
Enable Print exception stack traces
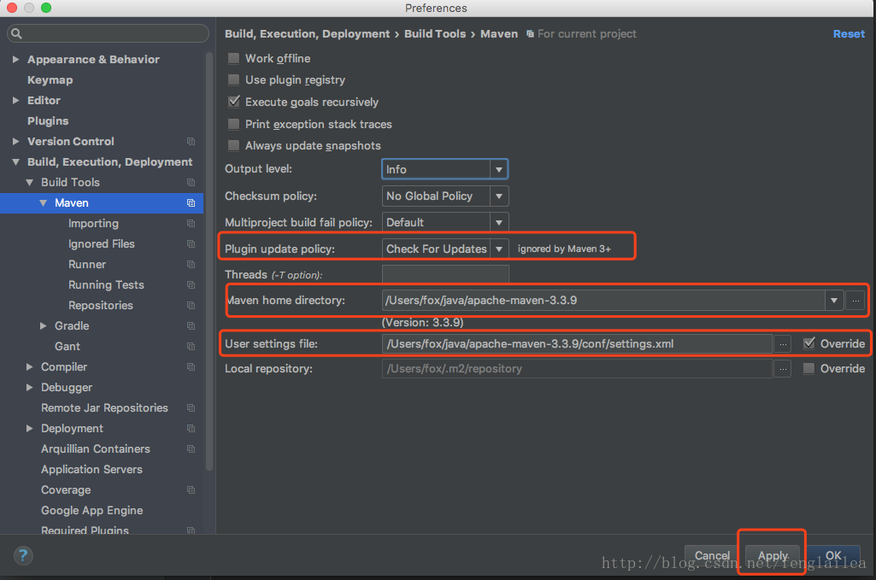pos(233,124)
